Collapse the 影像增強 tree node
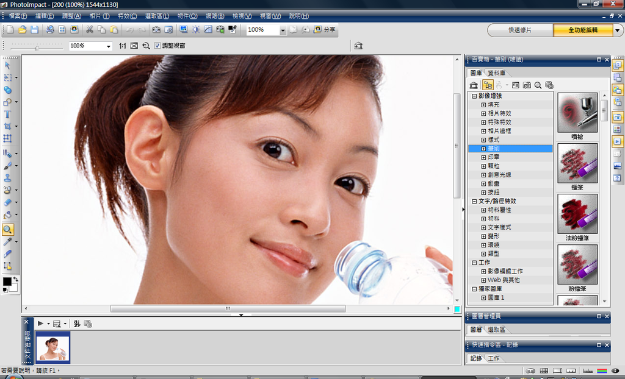 point(474,96)
